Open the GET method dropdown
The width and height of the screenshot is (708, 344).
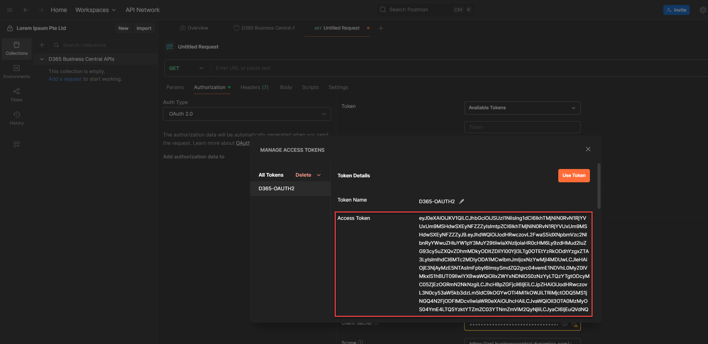pos(186,68)
